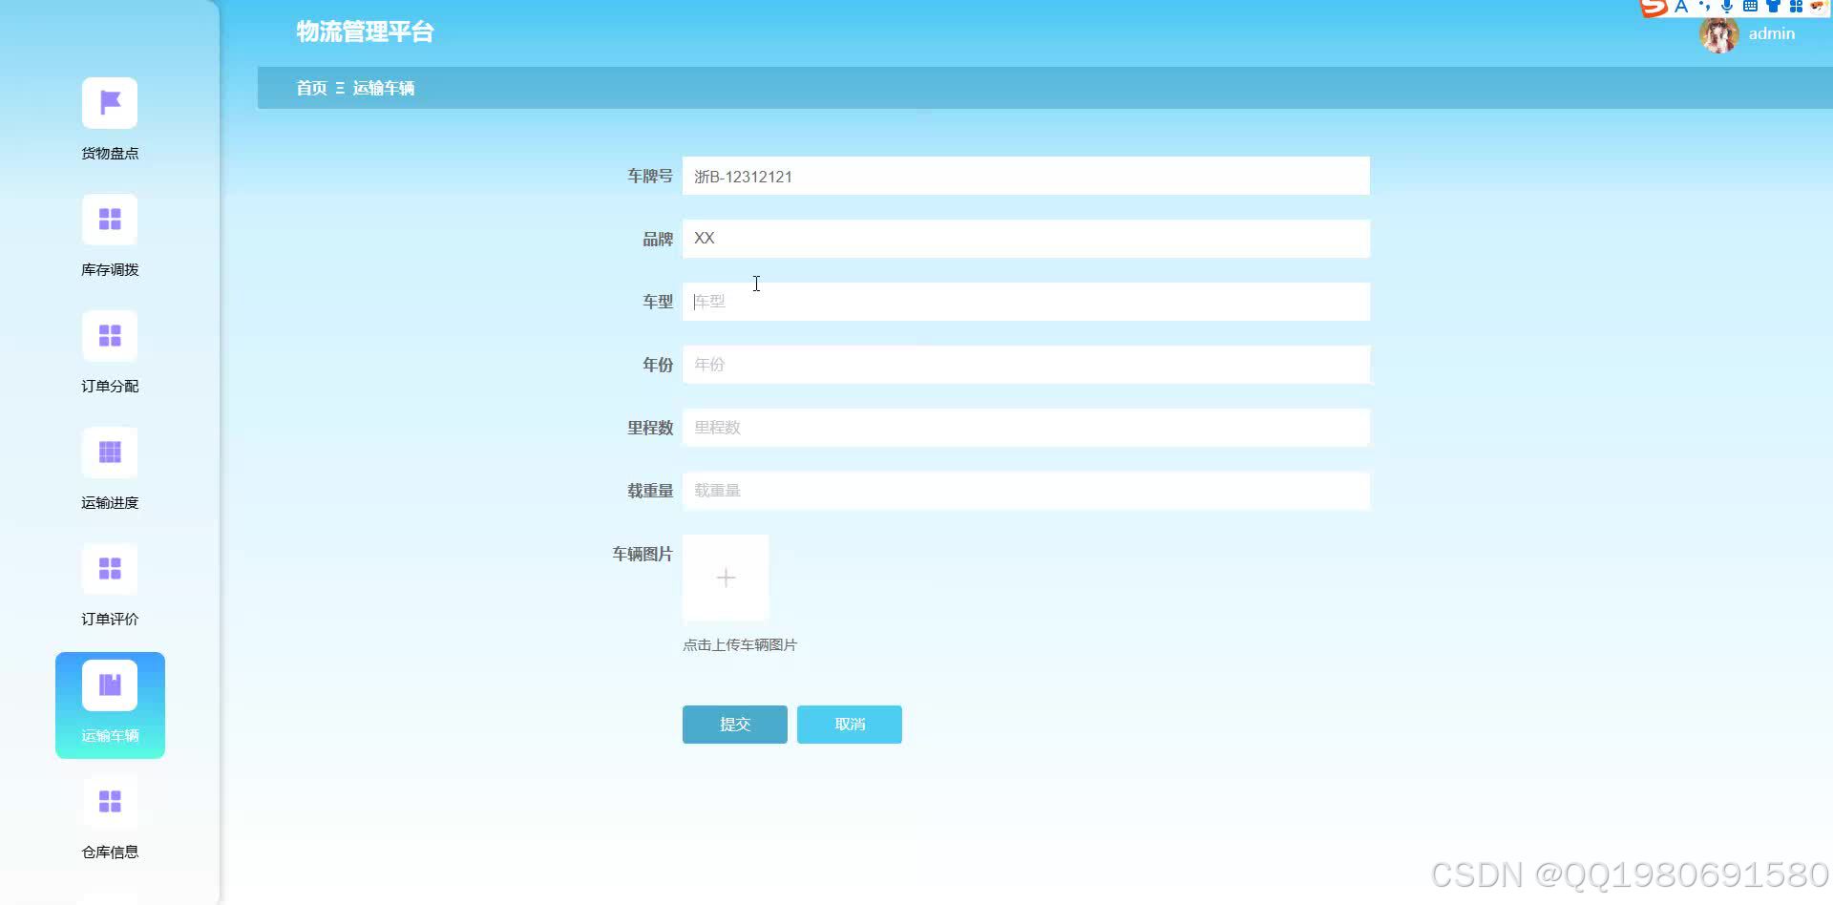The image size is (1833, 905).
Task: Focus the 载重量 input field
Action: pyautogui.click(x=1026, y=491)
